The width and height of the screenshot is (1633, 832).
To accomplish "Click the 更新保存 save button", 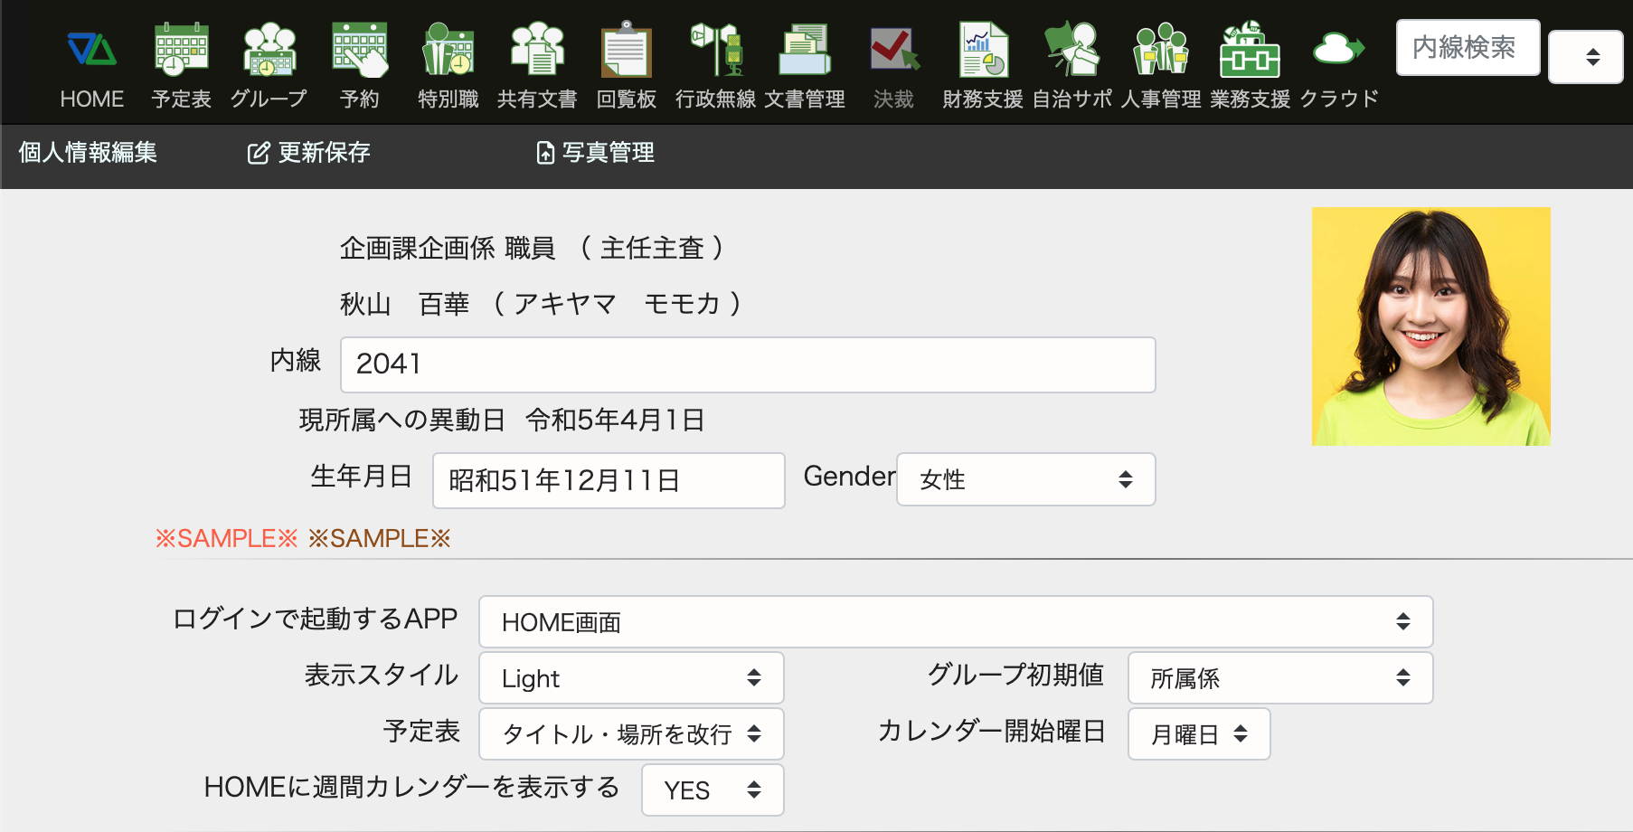I will point(309,153).
